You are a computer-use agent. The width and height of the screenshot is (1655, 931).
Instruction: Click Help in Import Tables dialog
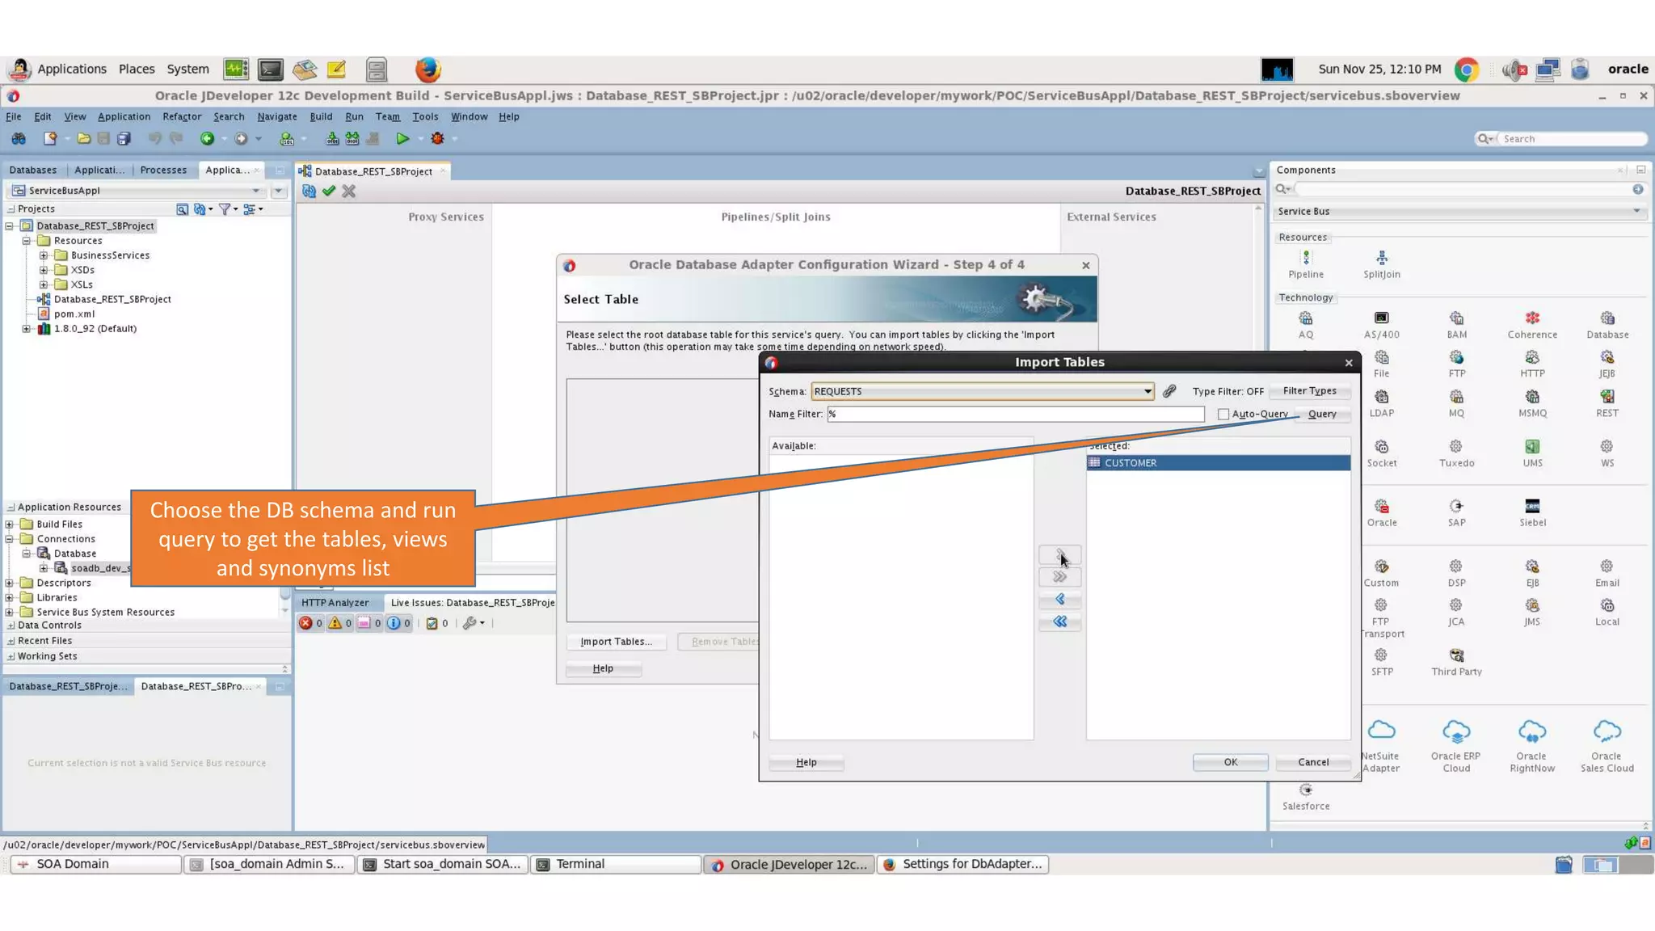click(806, 763)
